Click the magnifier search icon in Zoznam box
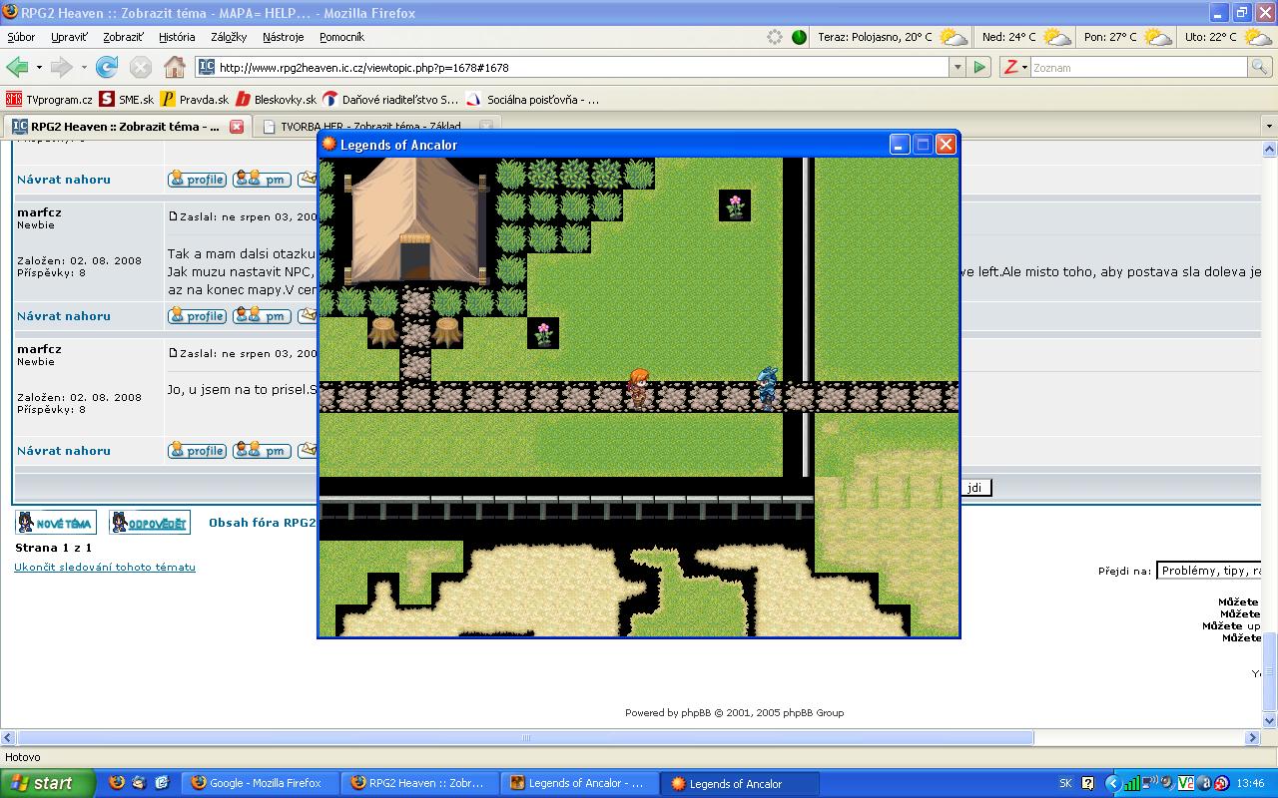Image resolution: width=1278 pixels, height=798 pixels. [1261, 67]
